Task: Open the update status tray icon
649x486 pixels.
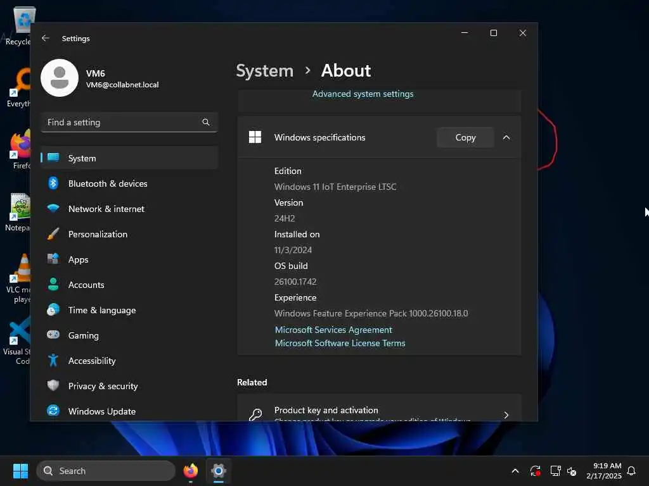Action: [x=535, y=471]
